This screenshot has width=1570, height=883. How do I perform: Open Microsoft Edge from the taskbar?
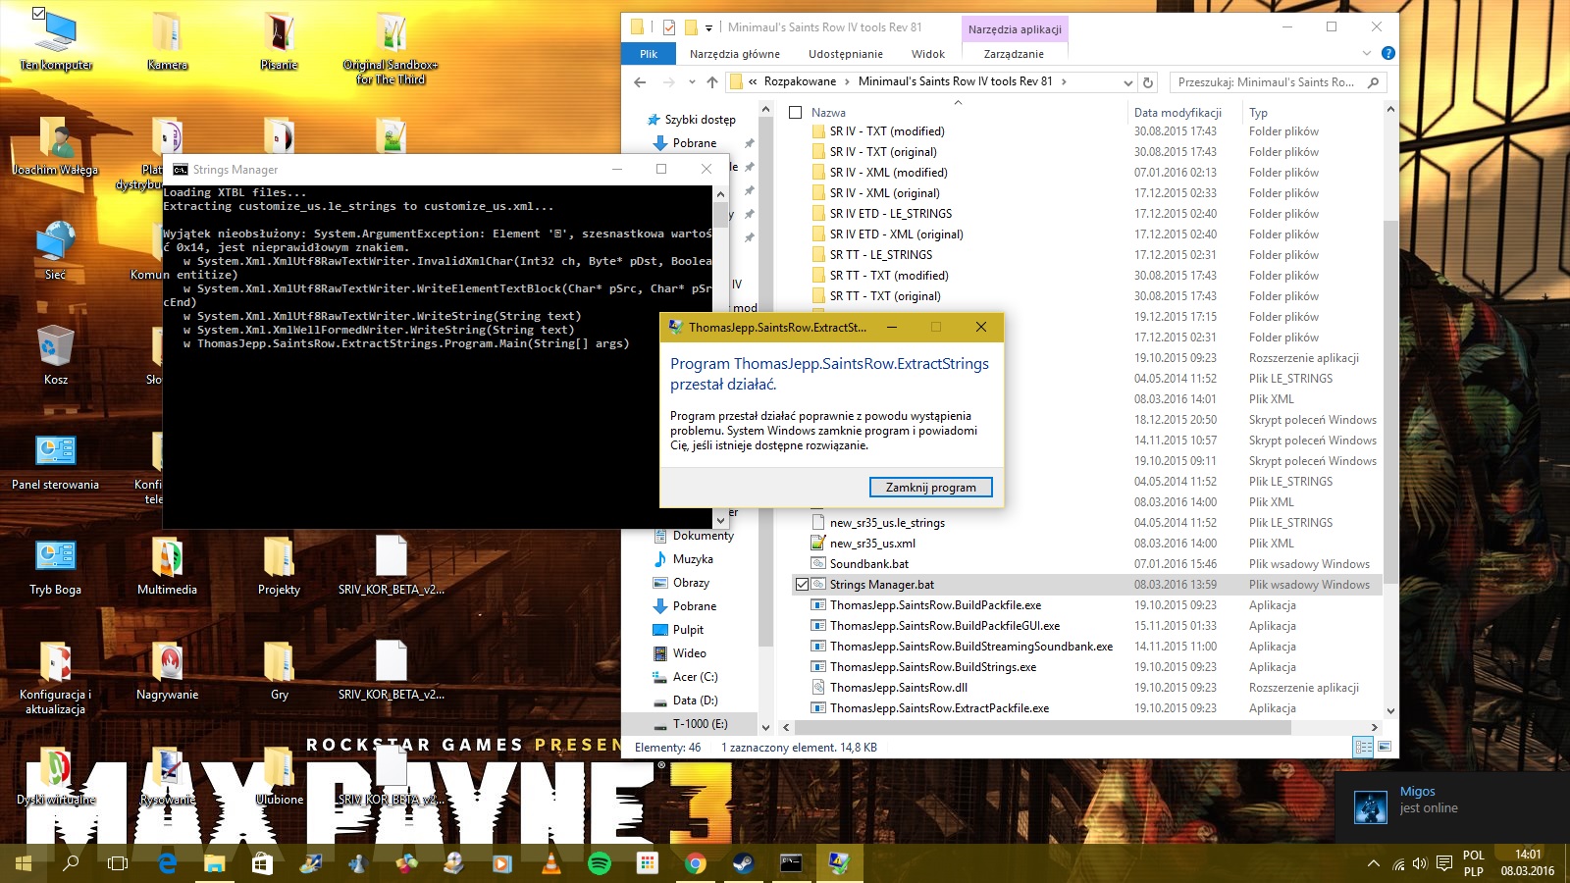click(167, 863)
